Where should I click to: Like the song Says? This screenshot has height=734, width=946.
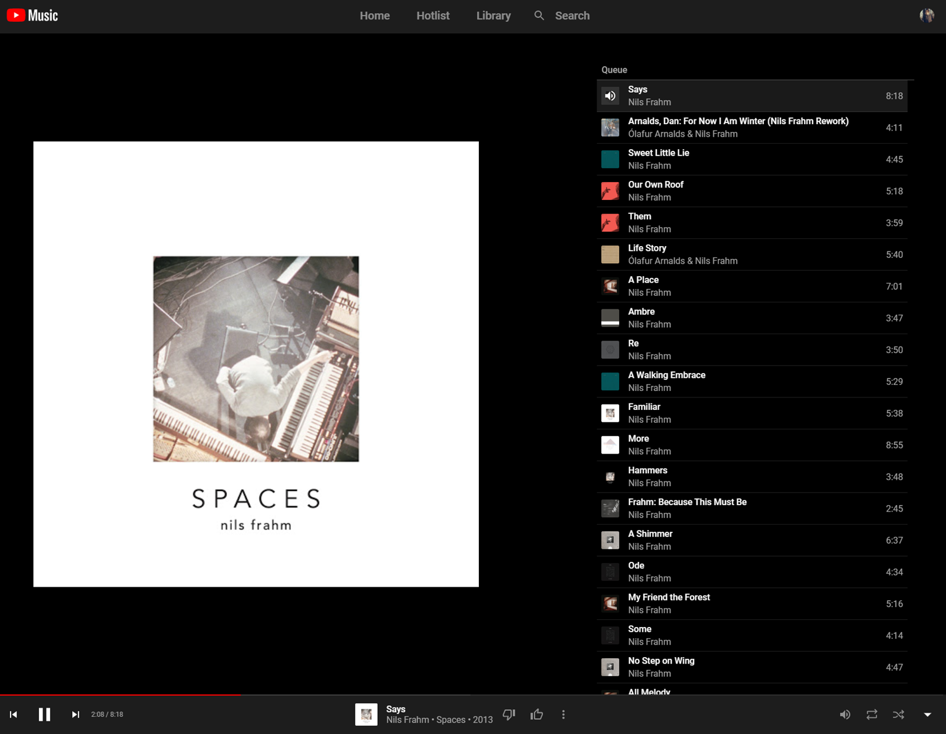(537, 714)
